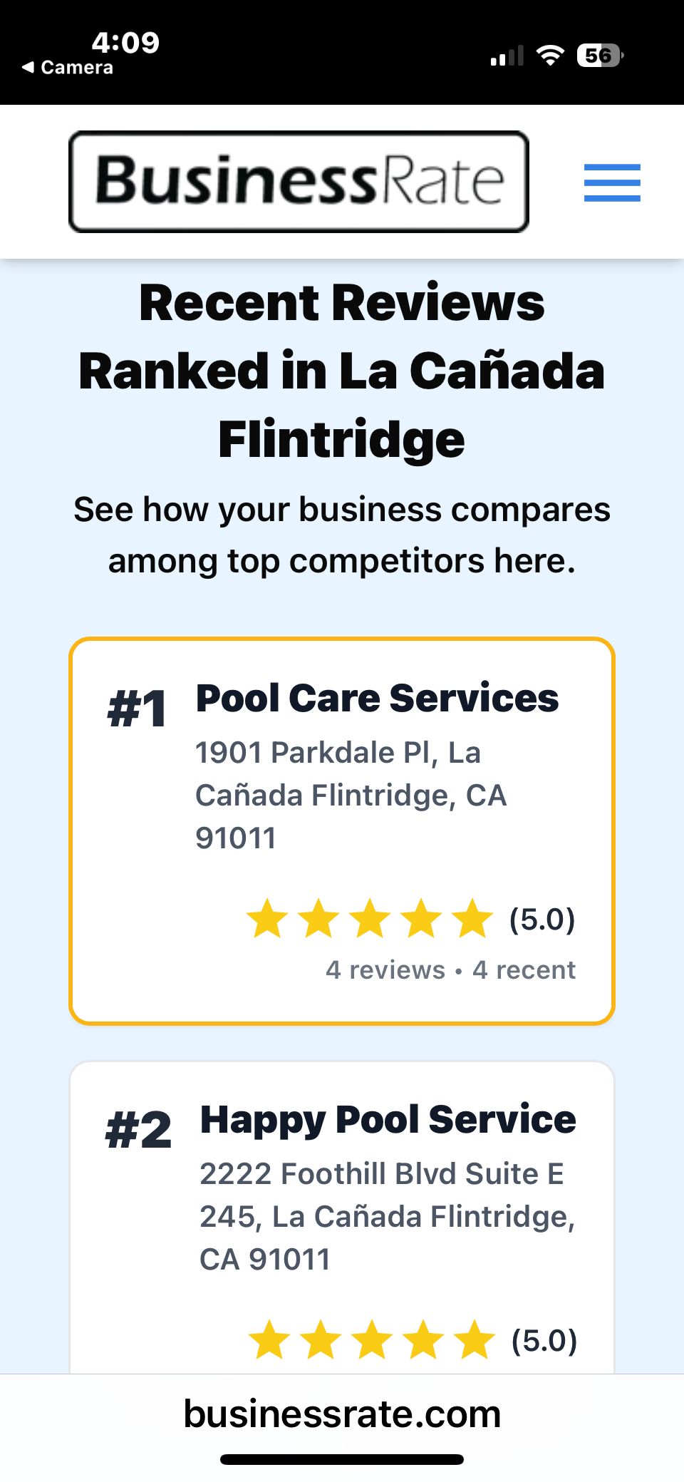The image size is (684, 1482).
Task: Tap the status bar clock
Action: [x=125, y=43]
